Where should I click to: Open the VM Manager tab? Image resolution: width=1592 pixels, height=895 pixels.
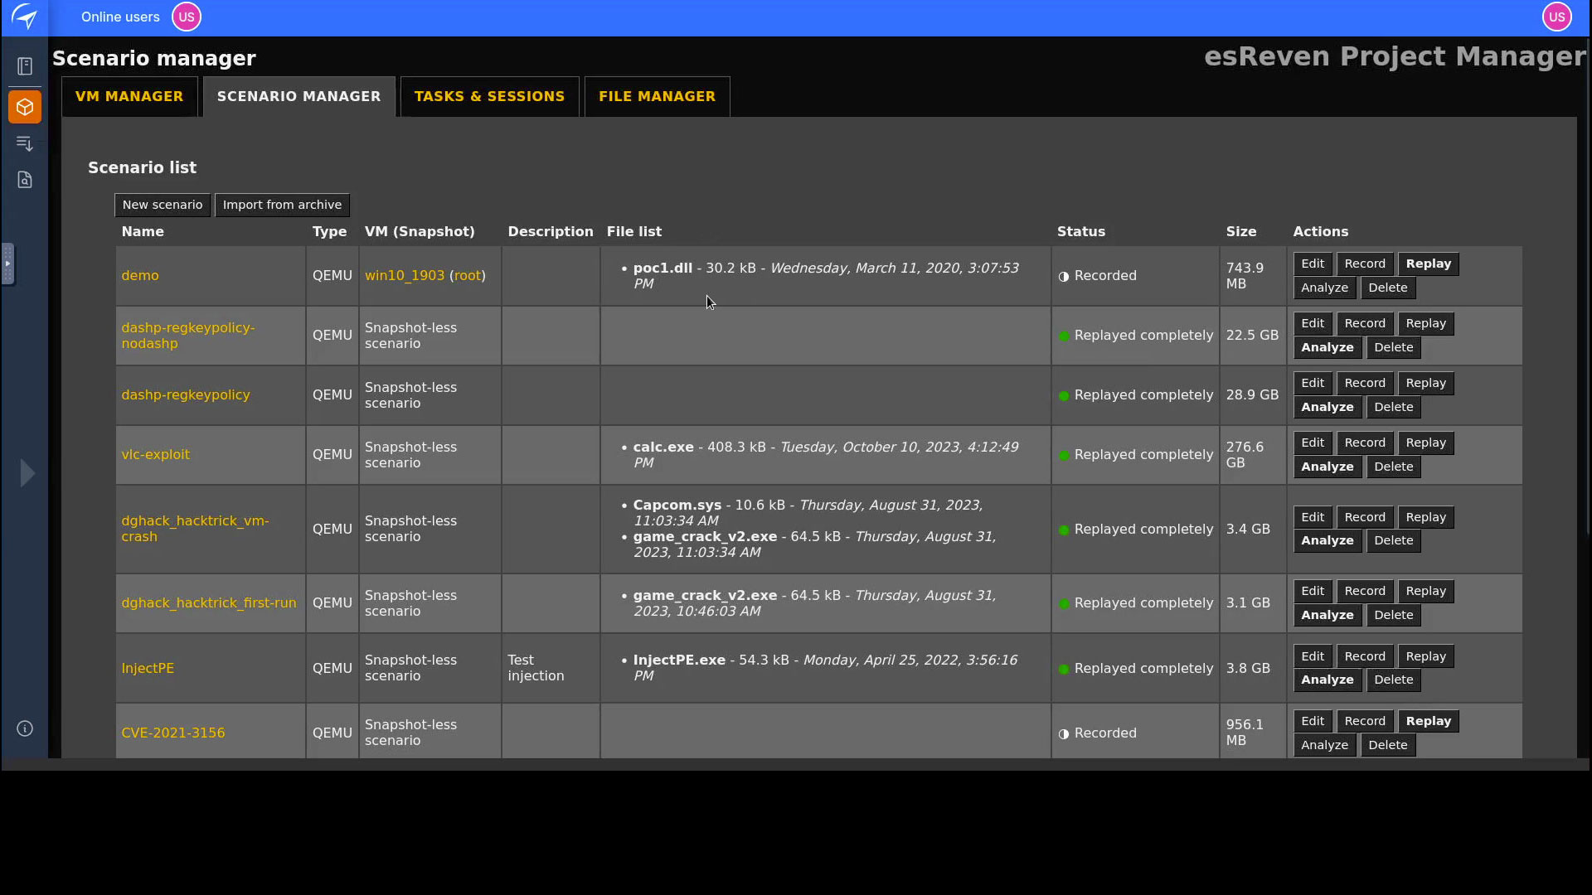coord(129,96)
